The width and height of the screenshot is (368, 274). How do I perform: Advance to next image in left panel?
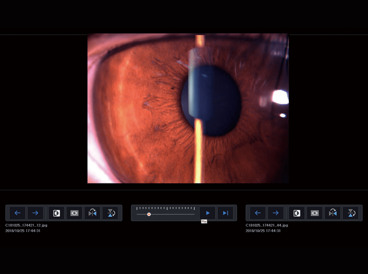tap(35, 213)
